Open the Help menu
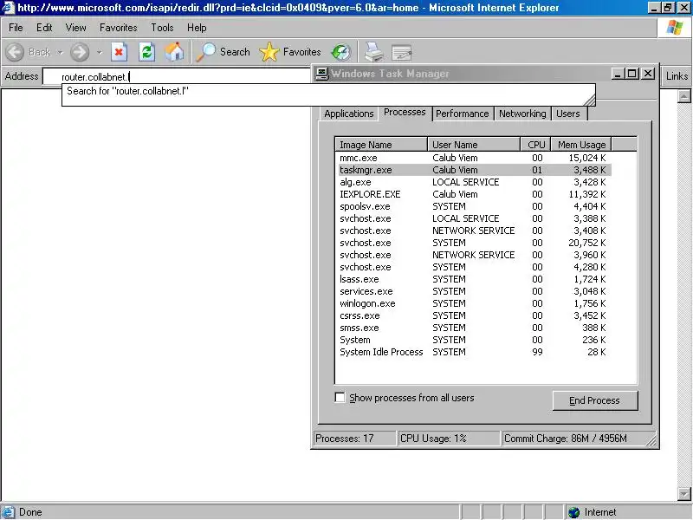This screenshot has width=693, height=520. [197, 28]
